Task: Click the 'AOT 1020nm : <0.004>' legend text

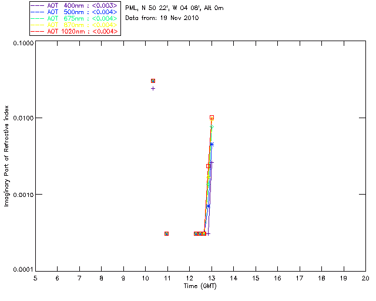Action: (82, 31)
